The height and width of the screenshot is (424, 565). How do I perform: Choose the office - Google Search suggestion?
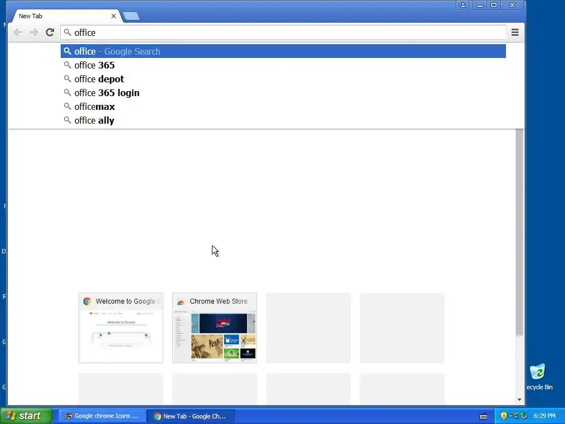point(283,51)
